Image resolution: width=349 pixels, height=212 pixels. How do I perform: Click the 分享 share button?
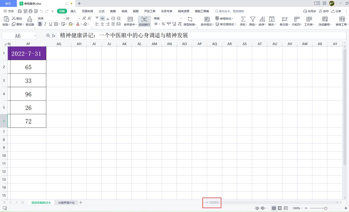(x=338, y=11)
